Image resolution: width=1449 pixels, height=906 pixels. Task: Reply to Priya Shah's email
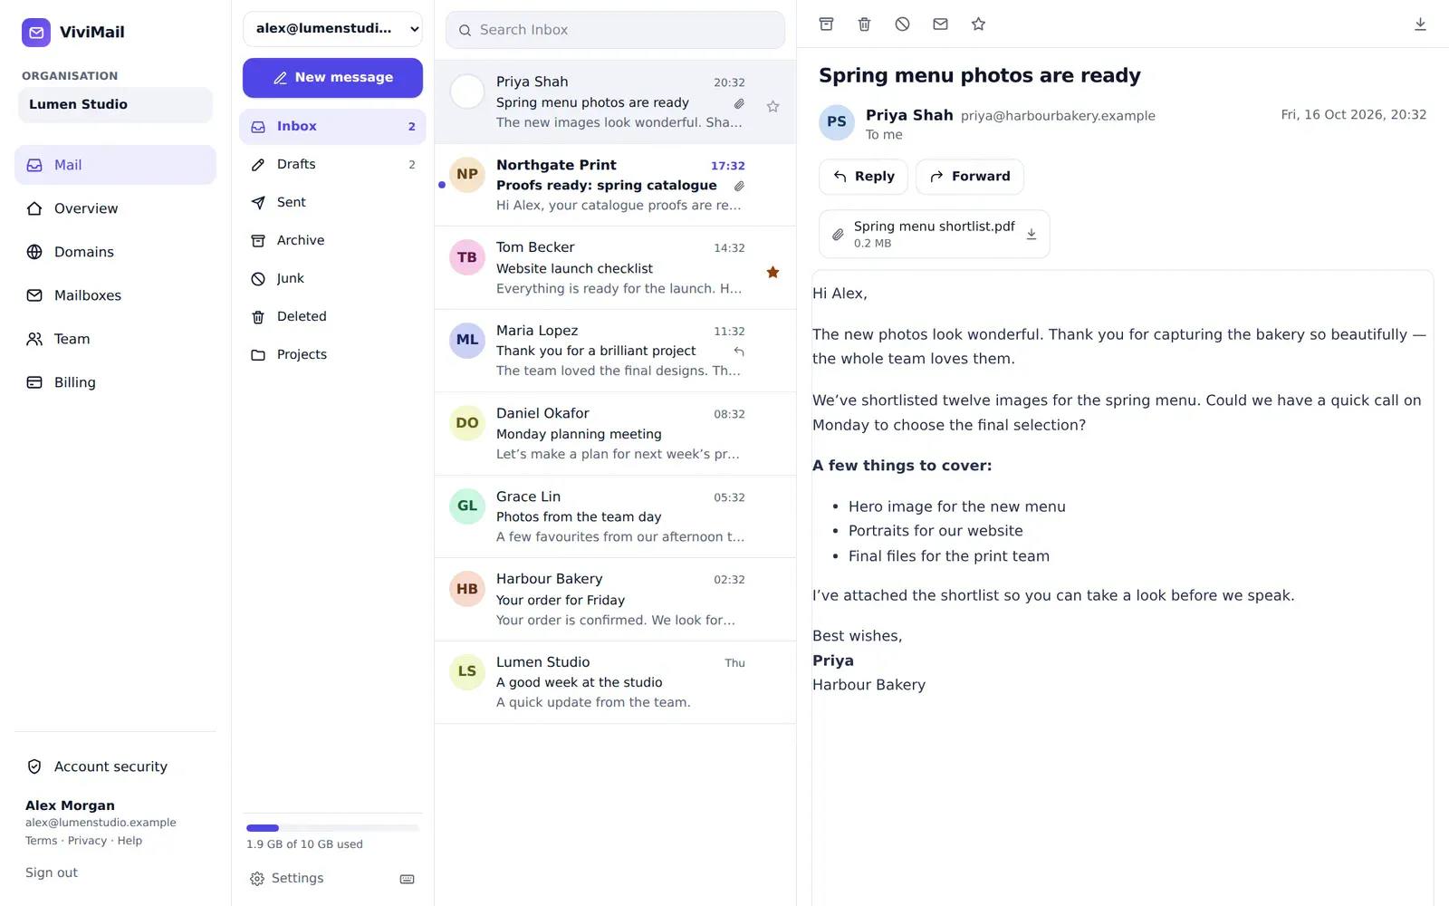pyautogui.click(x=863, y=177)
